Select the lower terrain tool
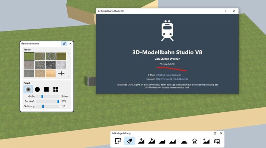The width and height of the screenshot is (266, 148). click(x=151, y=141)
